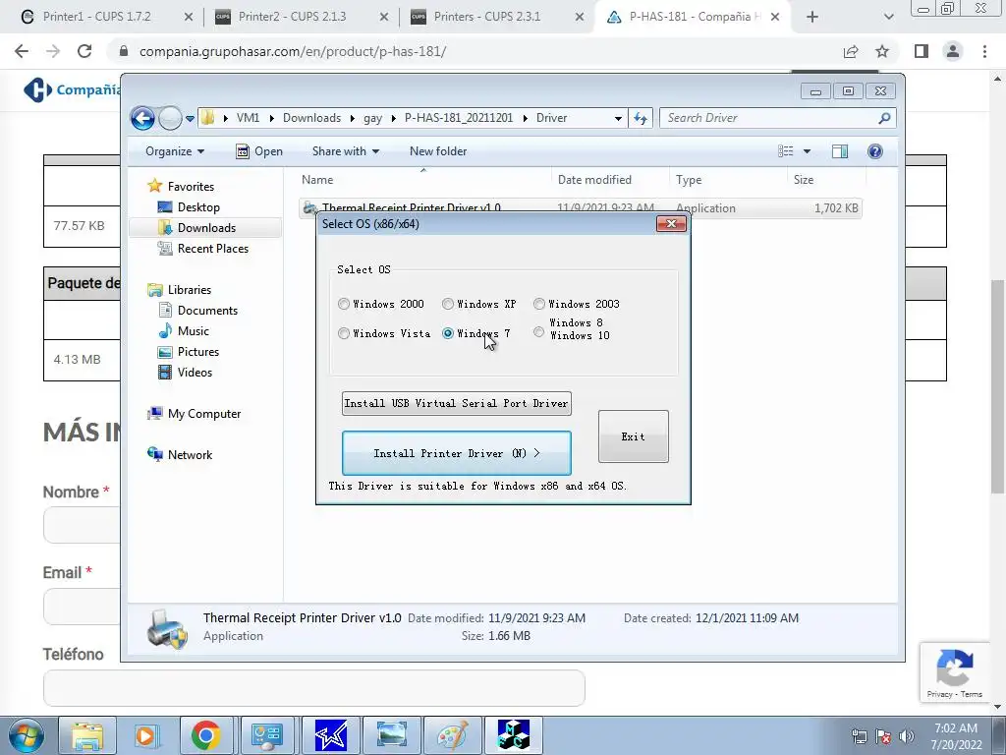Sort by Date modified column

(x=609, y=180)
